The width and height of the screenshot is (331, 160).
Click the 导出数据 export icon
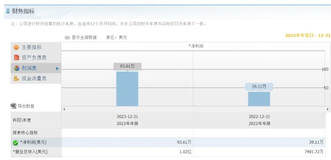pyautogui.click(x=14, y=106)
